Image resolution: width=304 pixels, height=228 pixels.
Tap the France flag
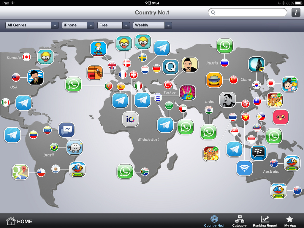coord(123,74)
